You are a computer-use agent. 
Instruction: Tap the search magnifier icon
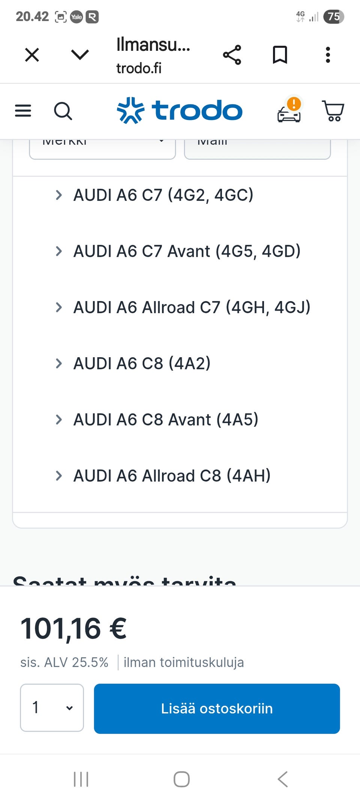click(63, 111)
